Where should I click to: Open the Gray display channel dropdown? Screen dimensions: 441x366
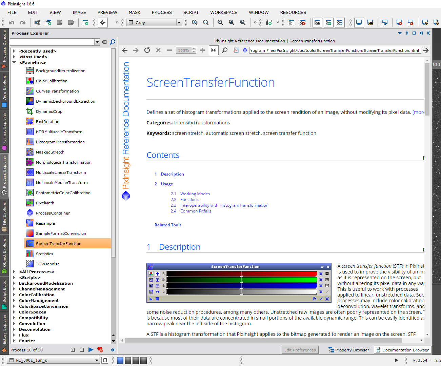[154, 23]
